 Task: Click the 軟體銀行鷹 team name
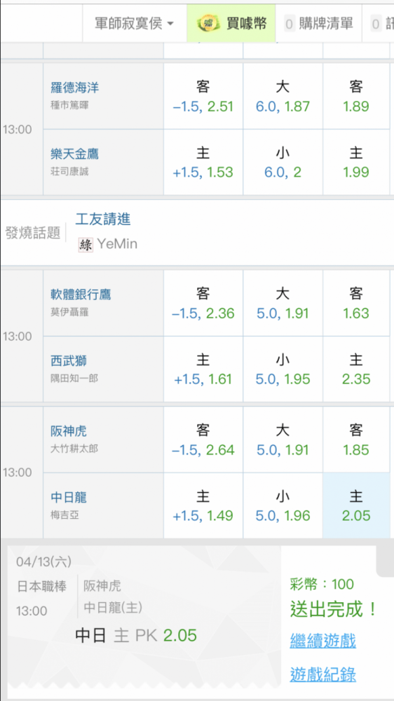pos(81,294)
